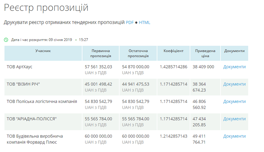Screen dimensions: 264x152
Task: Open the HTML version of the register
Action: click(144, 22)
